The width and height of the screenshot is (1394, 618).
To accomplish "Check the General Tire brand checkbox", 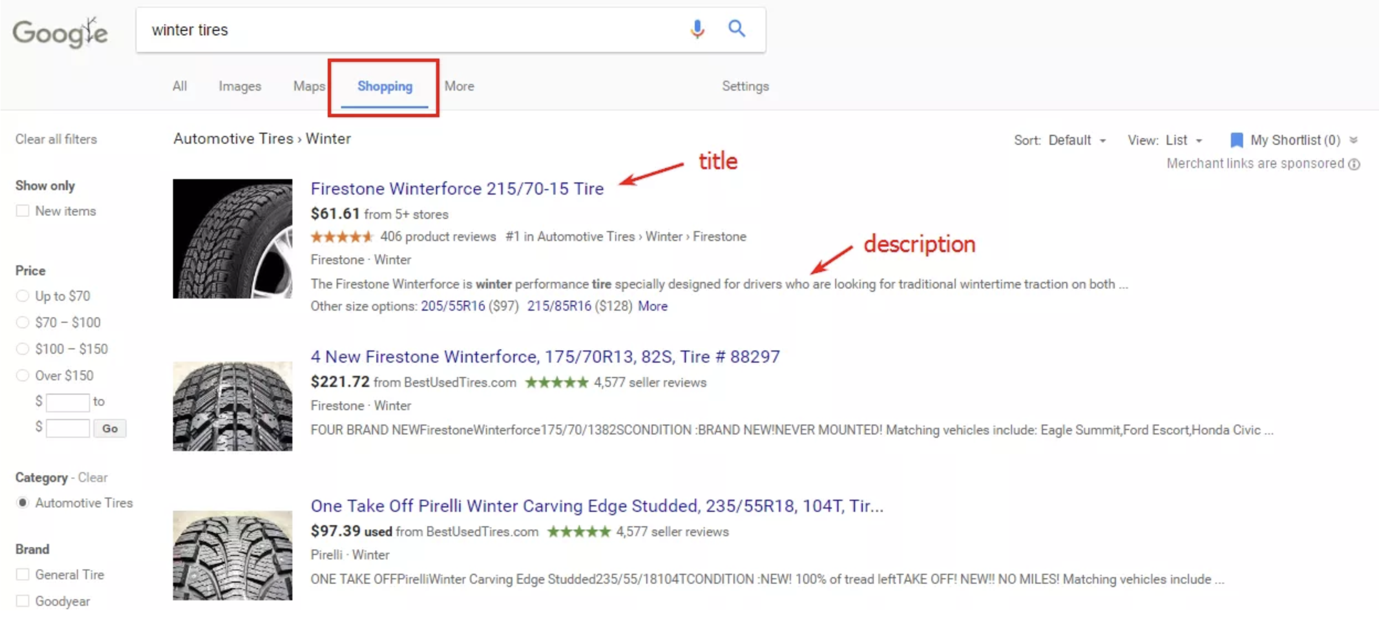I will pyautogui.click(x=23, y=575).
